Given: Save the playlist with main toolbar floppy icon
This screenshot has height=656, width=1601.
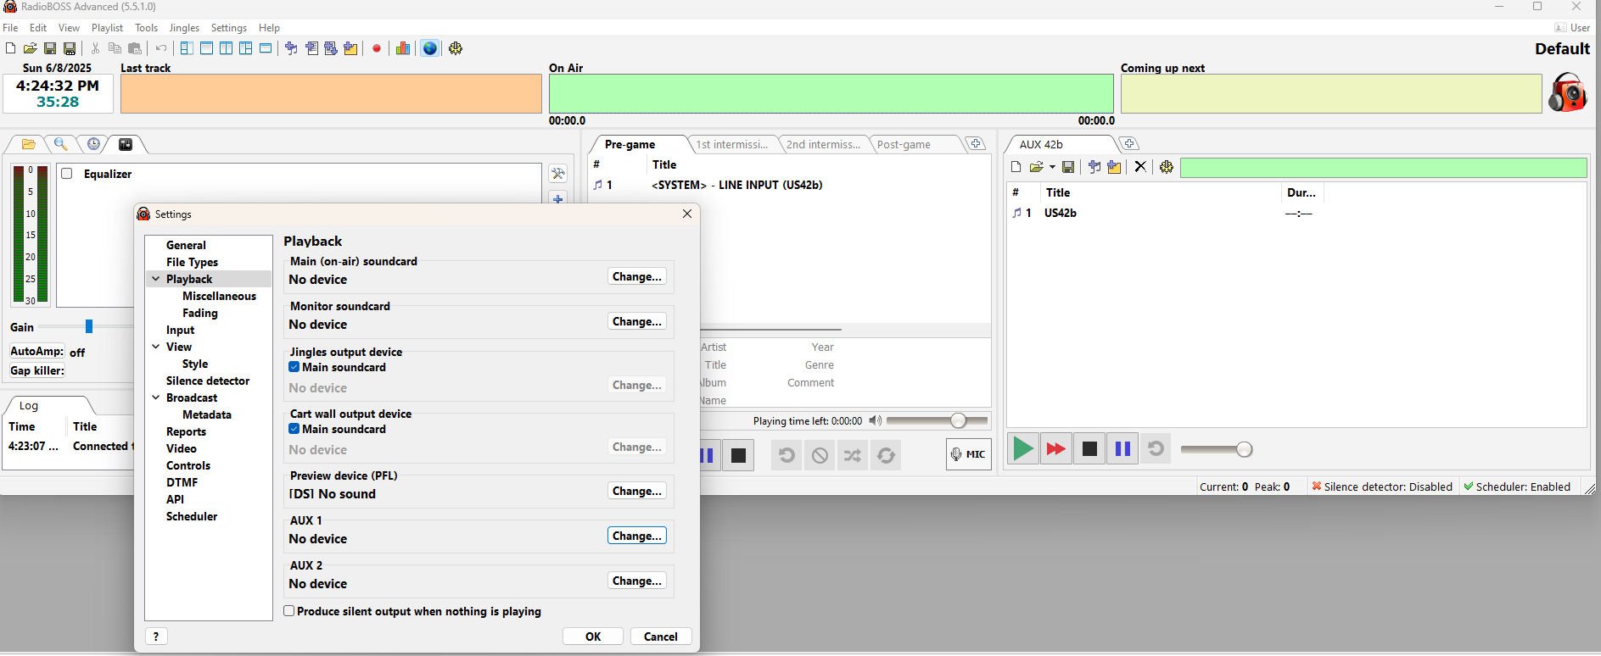Looking at the screenshot, I should coord(50,48).
